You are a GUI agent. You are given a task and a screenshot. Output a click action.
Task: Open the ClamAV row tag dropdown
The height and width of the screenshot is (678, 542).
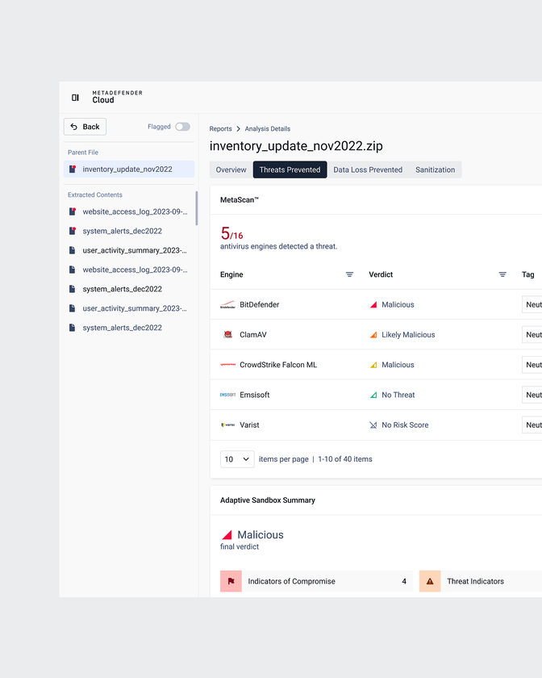click(x=532, y=335)
